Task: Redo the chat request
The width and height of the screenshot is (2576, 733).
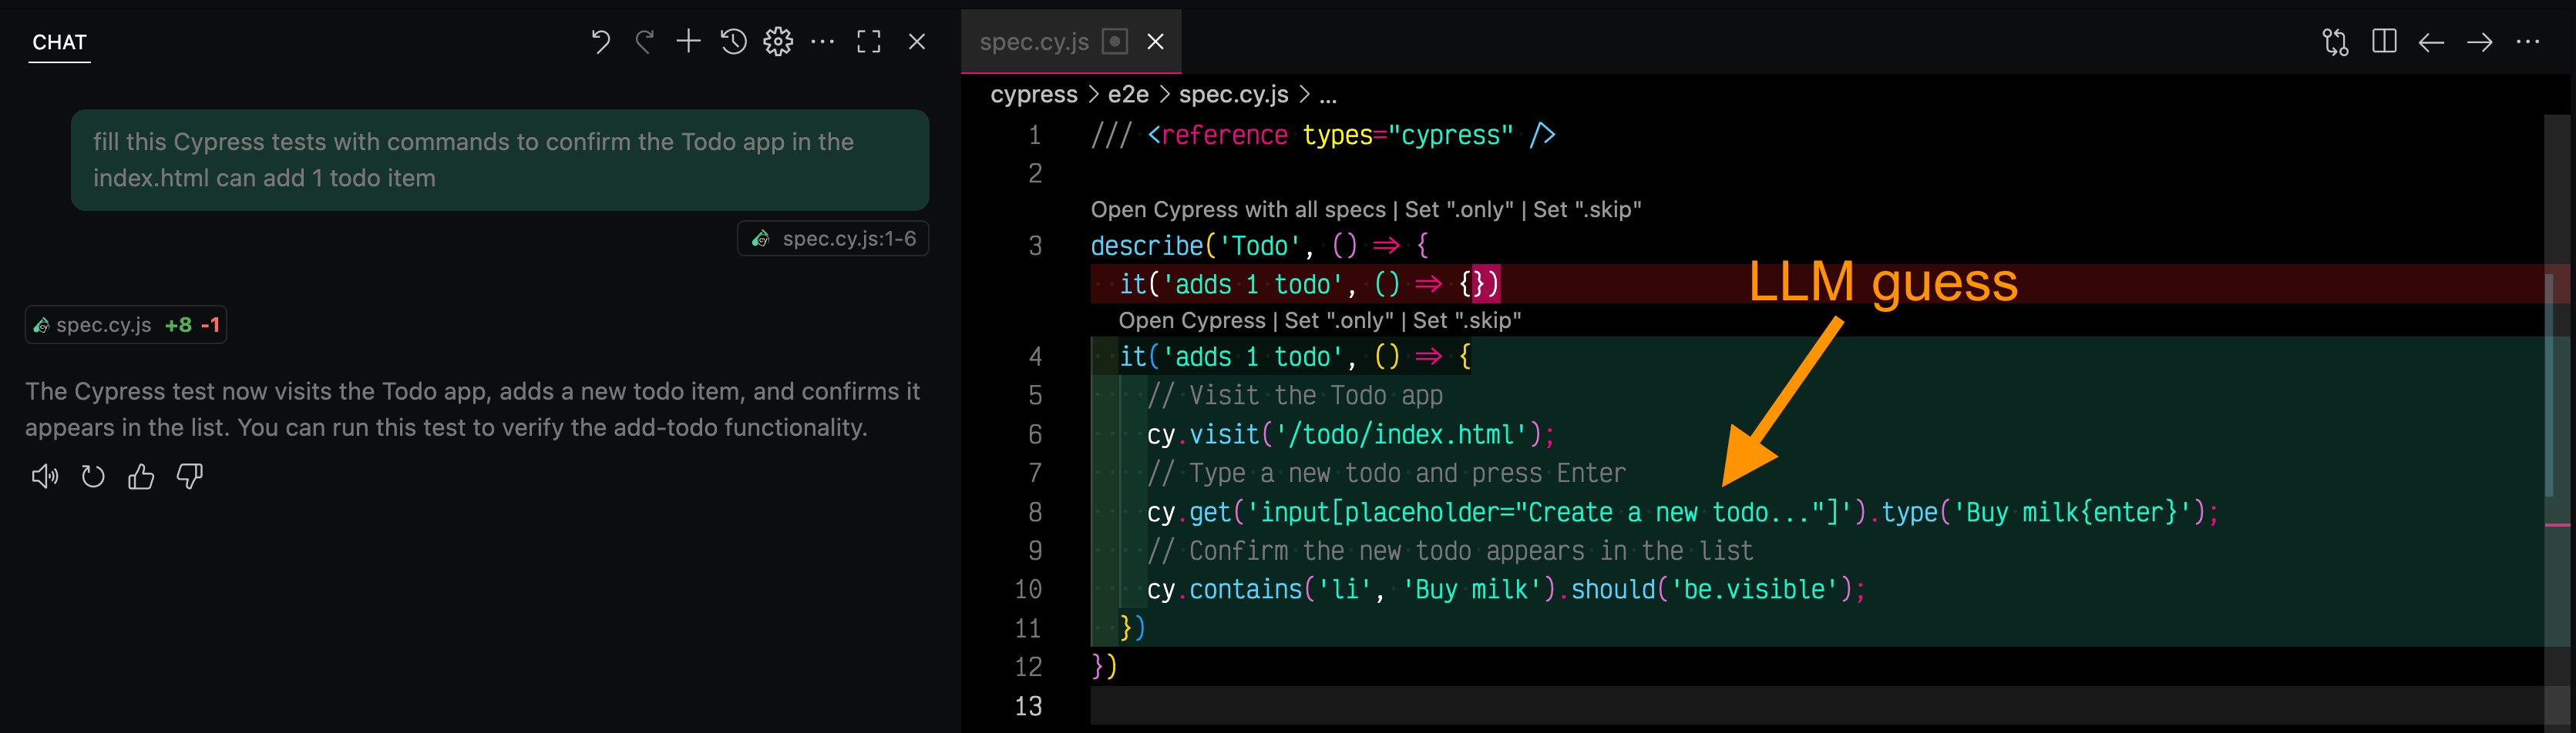Action: click(644, 42)
